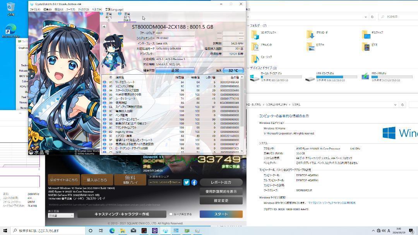Collapse the フォルダー (7) group in Explorer

[248, 26]
